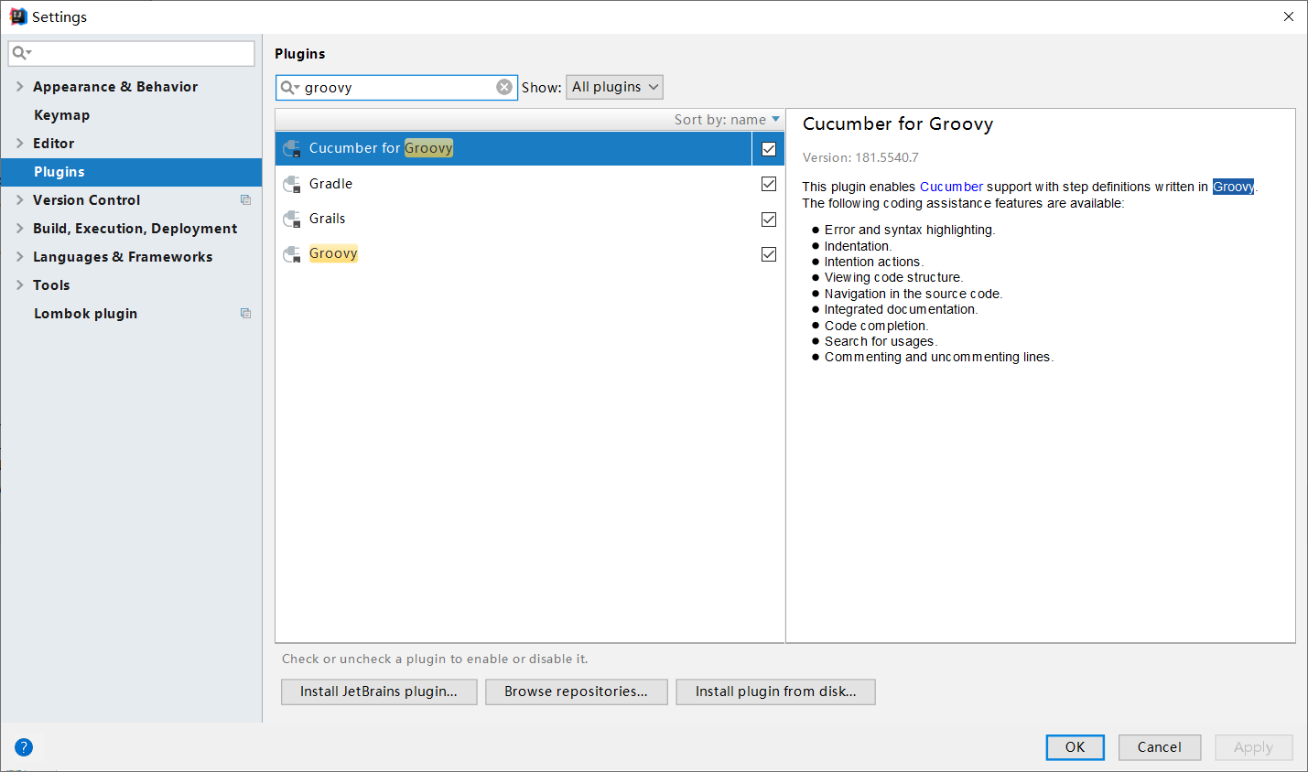The image size is (1308, 772).
Task: Click settings search magnifier icon in sidebar
Action: pos(21,53)
